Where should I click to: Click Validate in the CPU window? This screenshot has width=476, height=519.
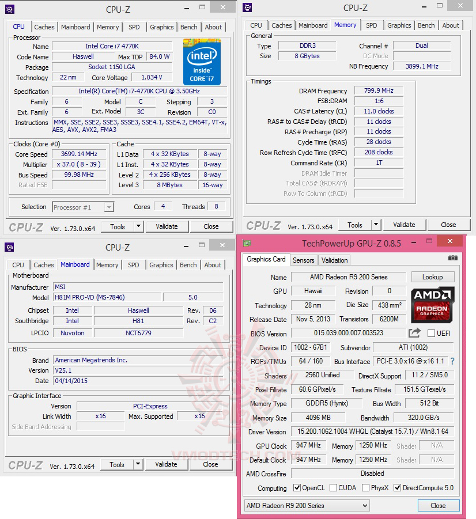coord(167,226)
